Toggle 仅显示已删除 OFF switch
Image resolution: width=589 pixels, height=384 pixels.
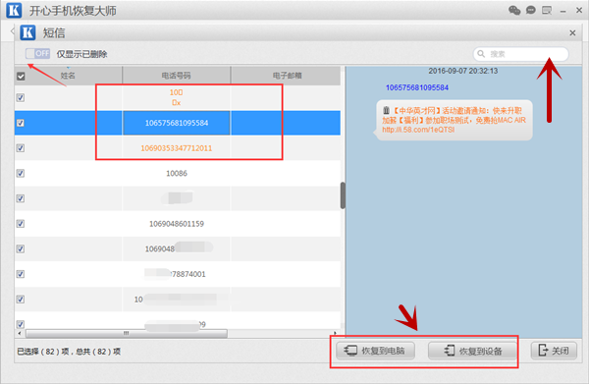point(37,54)
